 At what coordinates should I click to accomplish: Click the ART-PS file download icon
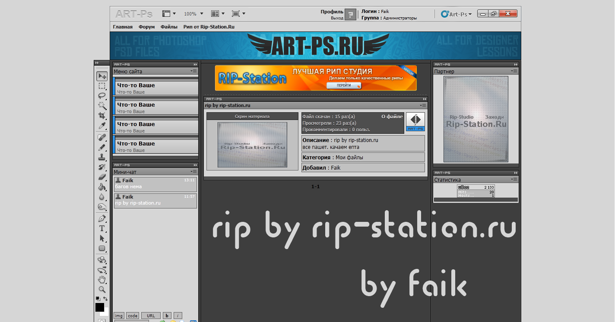coord(415,122)
